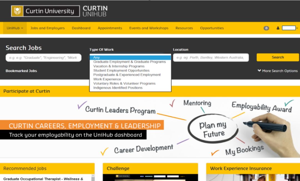Open the user account dropdown arrow
300x181 pixels.
point(297,28)
